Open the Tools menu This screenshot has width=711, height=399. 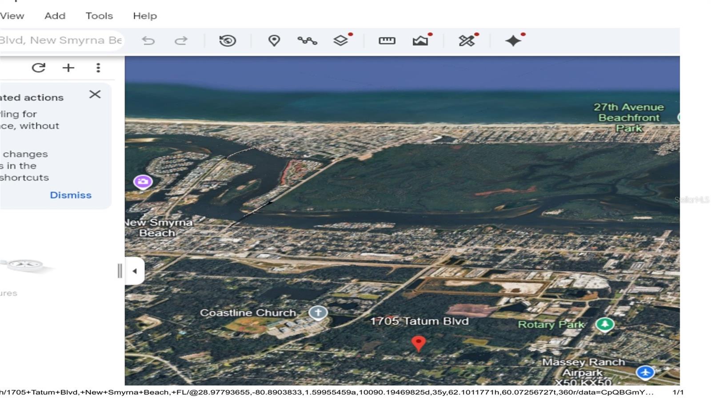[99, 16]
